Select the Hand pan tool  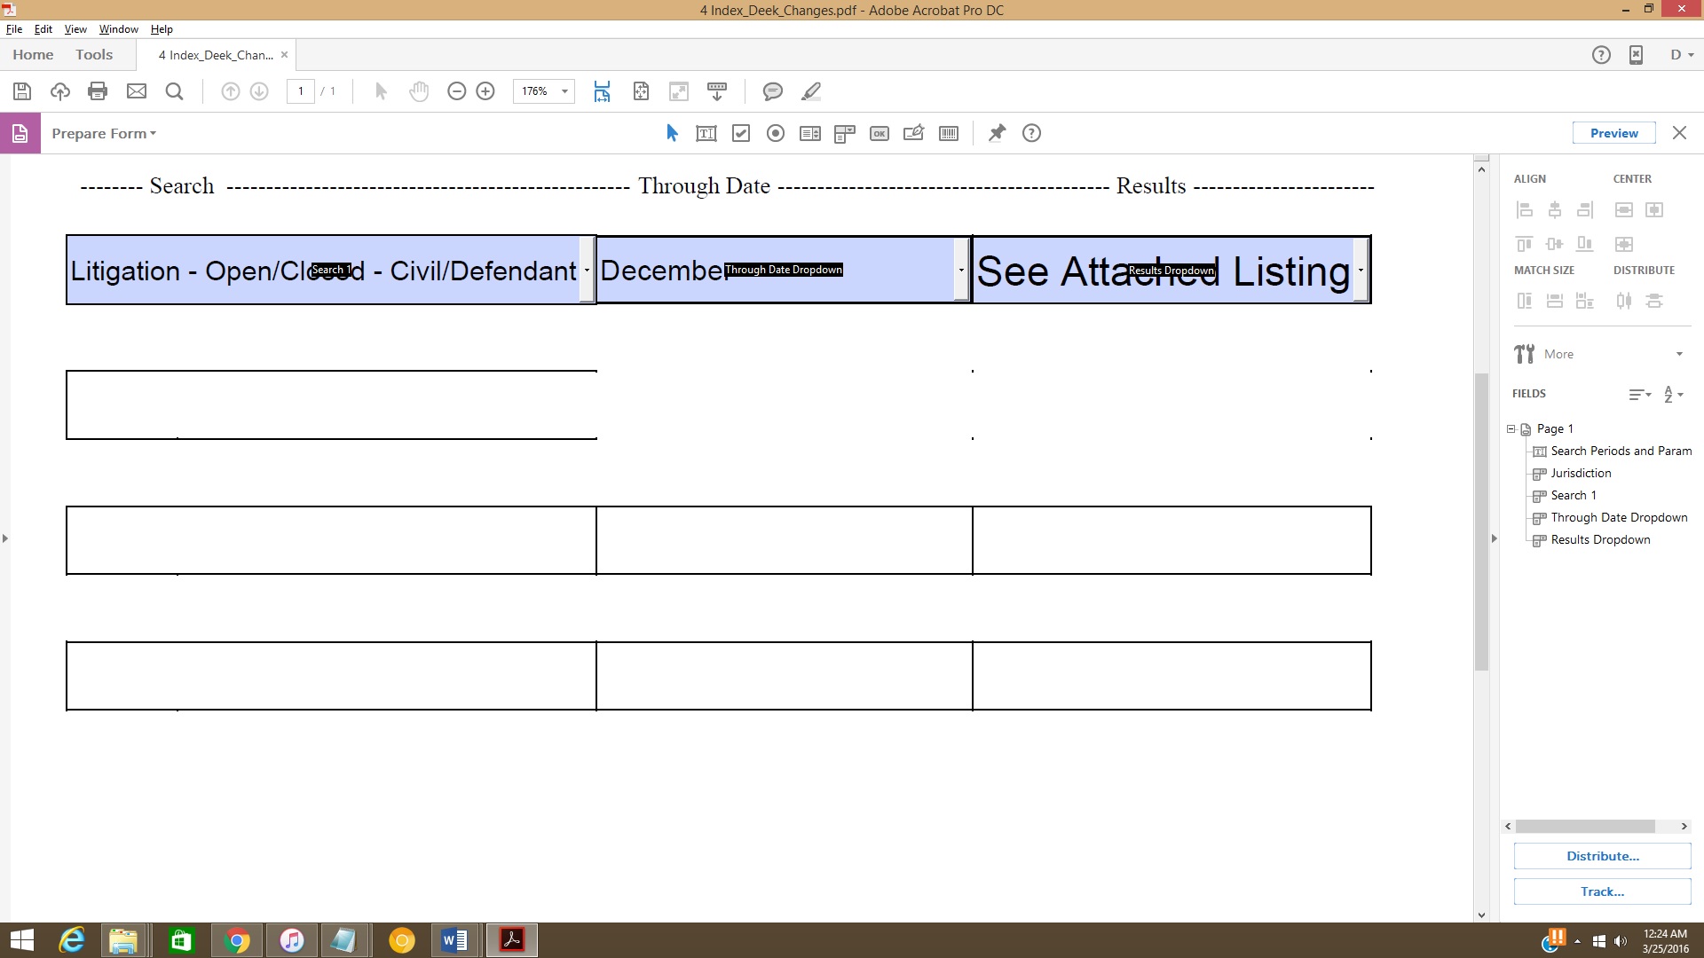(419, 91)
